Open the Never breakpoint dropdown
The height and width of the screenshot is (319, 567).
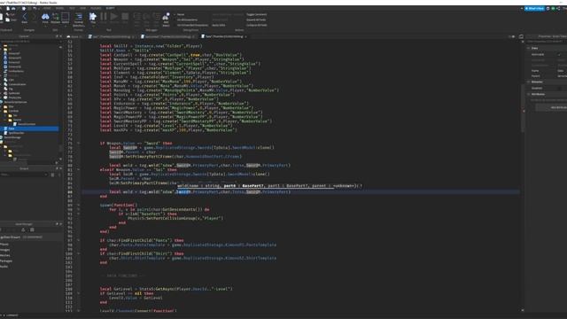pos(181,14)
